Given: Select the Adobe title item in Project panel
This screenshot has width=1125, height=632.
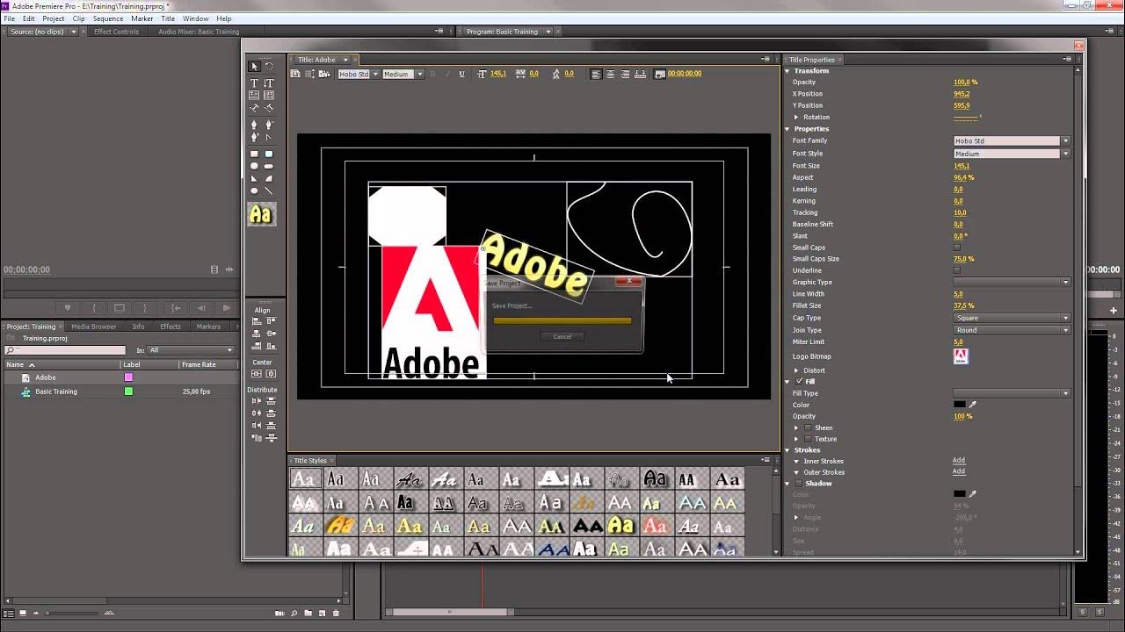Looking at the screenshot, I should click(x=45, y=377).
